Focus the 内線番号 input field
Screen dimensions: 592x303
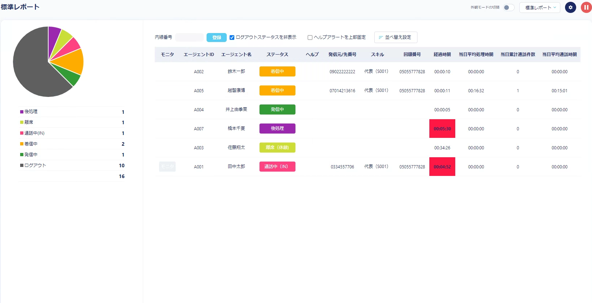click(x=190, y=37)
